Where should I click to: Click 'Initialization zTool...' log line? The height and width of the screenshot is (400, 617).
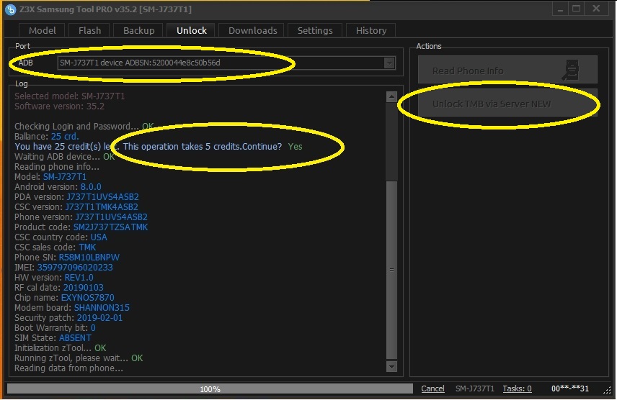point(61,348)
